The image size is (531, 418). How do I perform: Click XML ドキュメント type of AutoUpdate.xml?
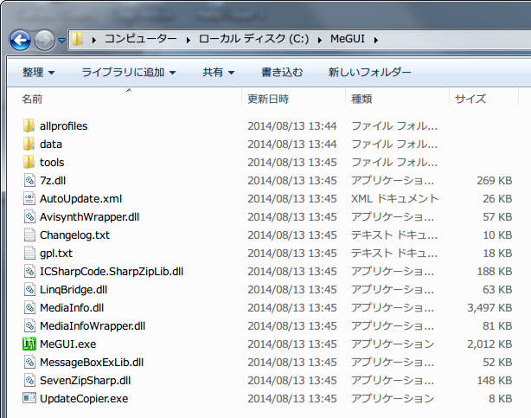coord(394,199)
